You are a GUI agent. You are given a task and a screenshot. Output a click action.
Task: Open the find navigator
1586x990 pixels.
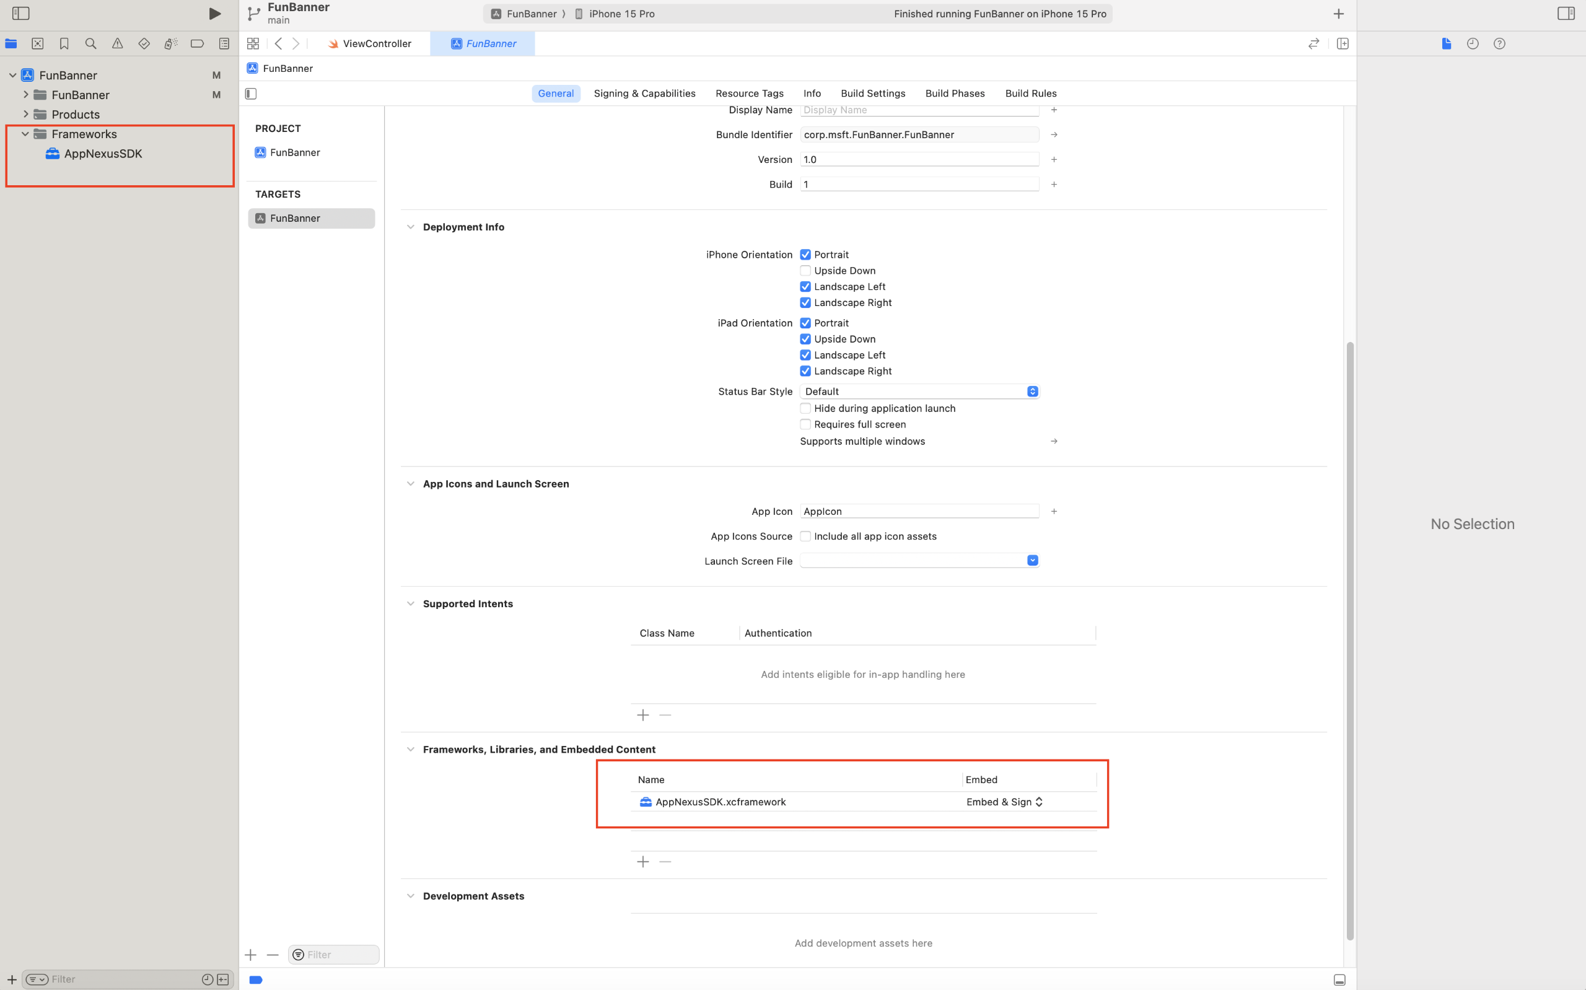[x=90, y=43]
